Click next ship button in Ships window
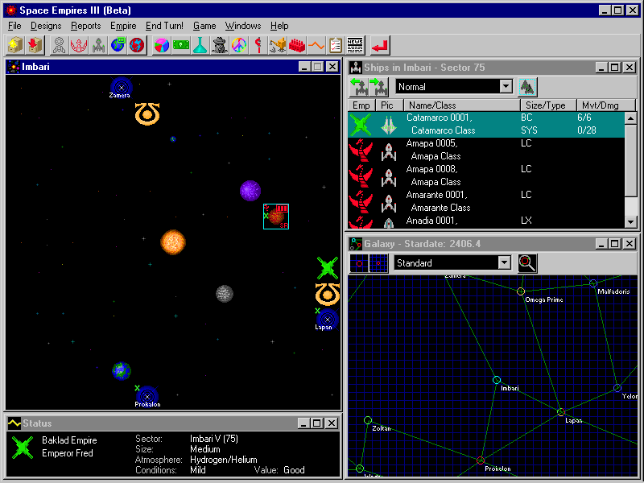Image resolution: width=644 pixels, height=483 pixels. 378,87
